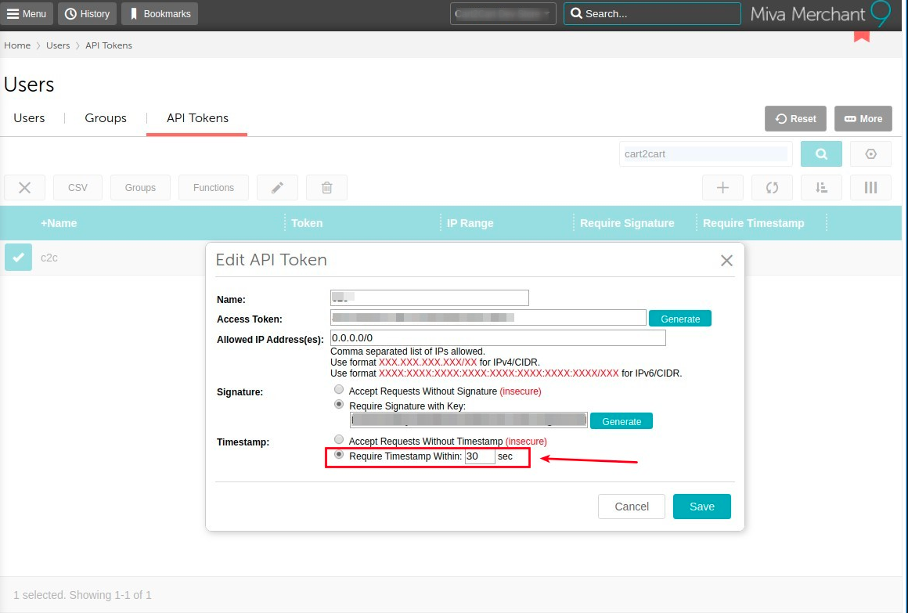
Task: Open the sort order icon
Action: (x=821, y=188)
